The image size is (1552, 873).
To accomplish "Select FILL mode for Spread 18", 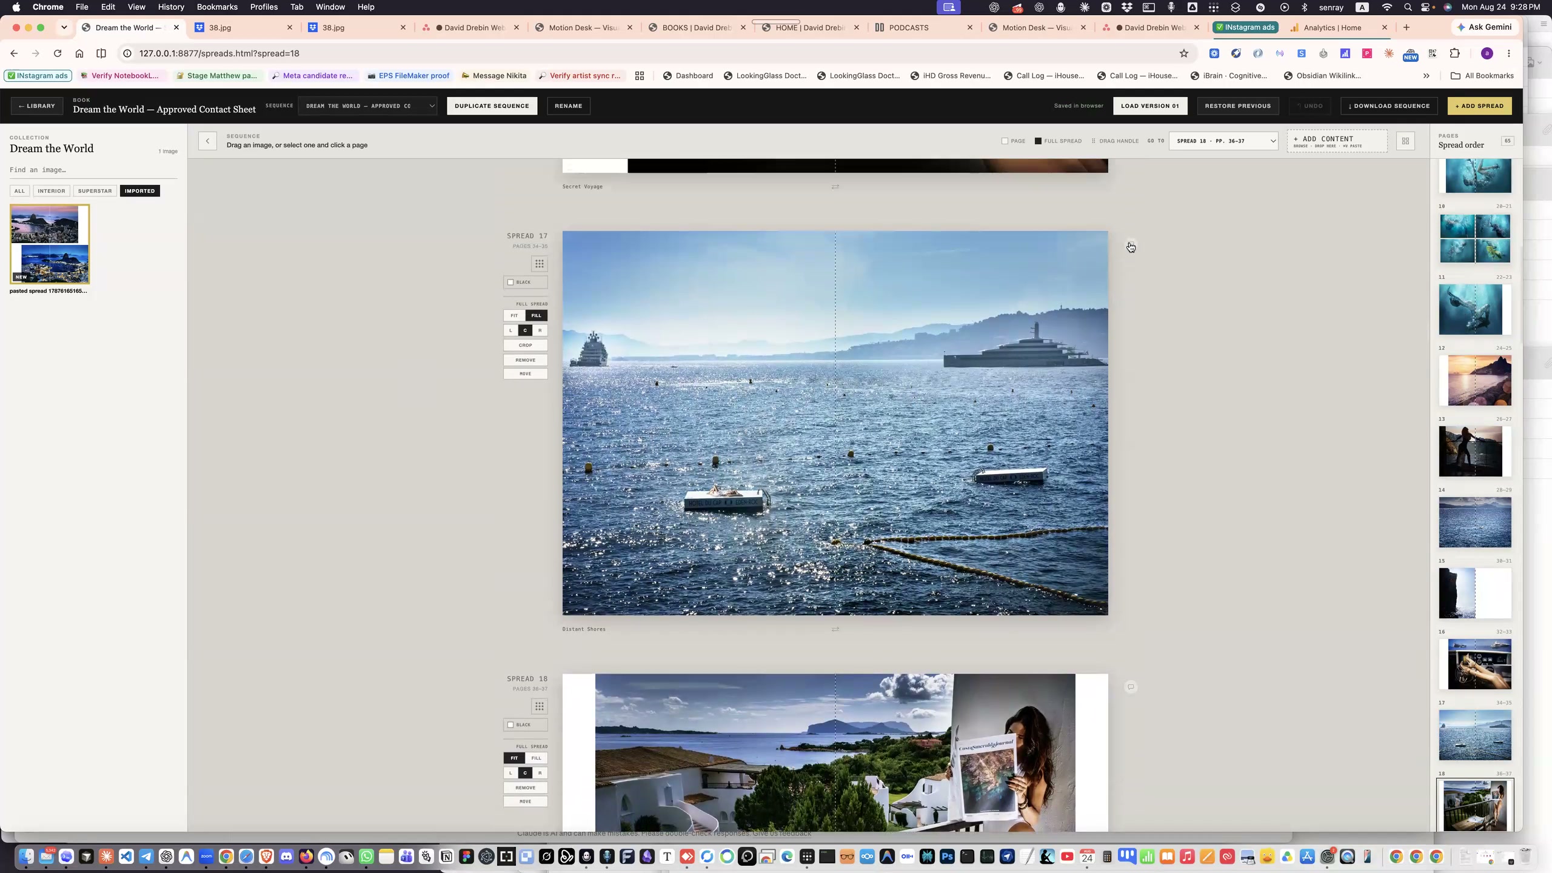I will point(537,758).
